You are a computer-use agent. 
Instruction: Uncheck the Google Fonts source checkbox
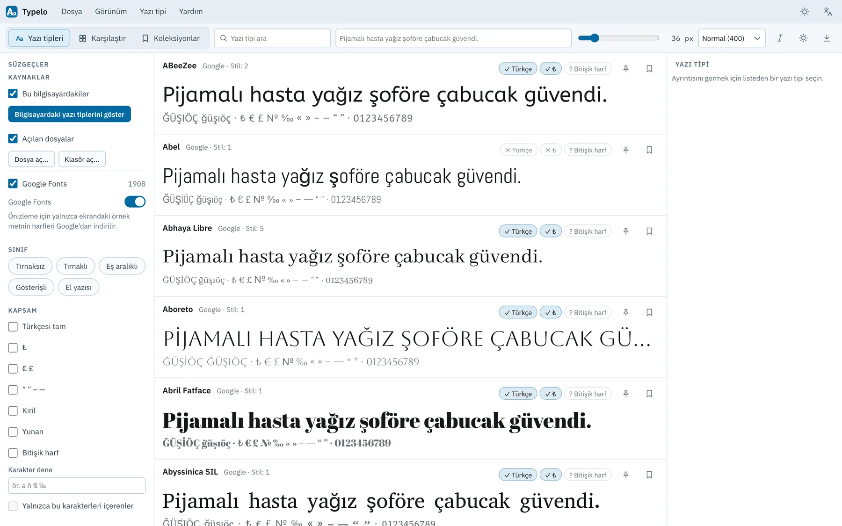point(13,184)
